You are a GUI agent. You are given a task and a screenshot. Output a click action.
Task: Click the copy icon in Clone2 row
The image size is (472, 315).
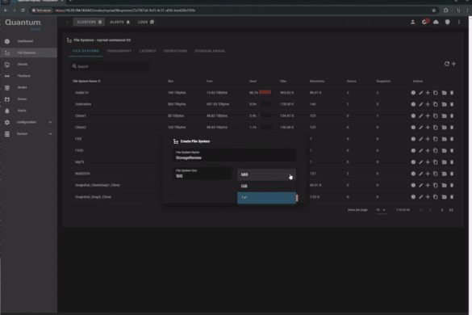coord(435,128)
